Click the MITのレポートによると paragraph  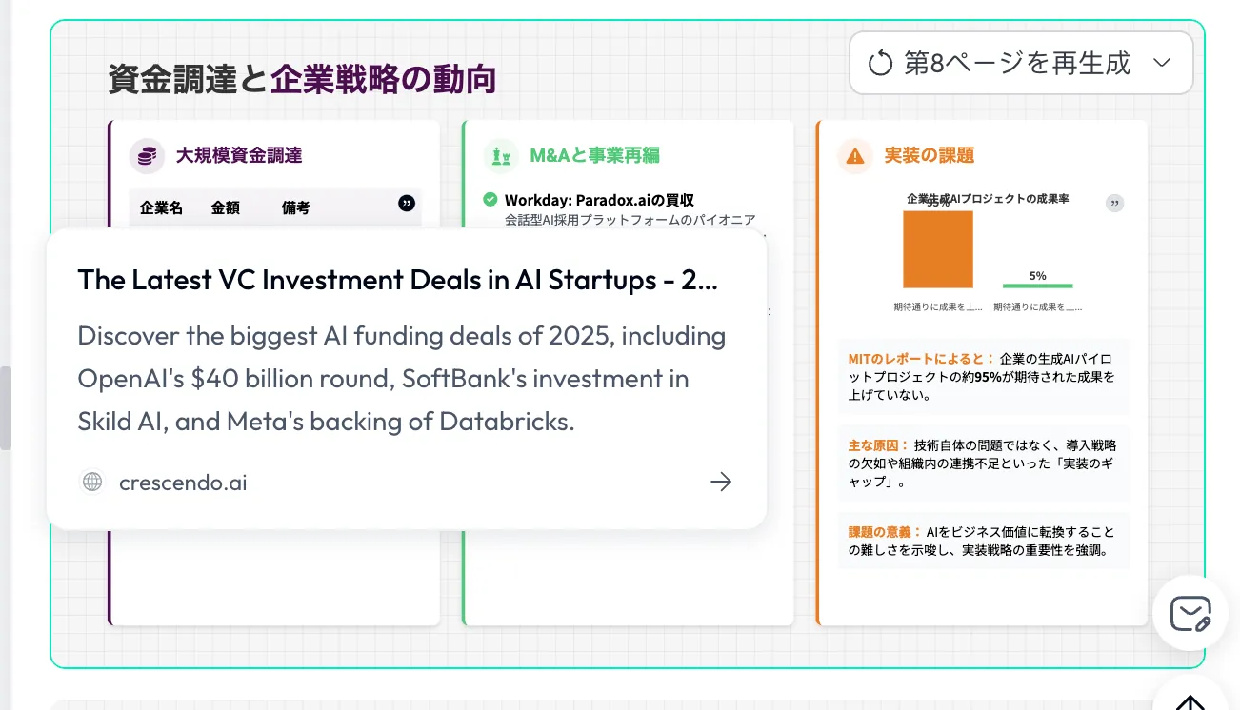pyautogui.click(x=984, y=376)
